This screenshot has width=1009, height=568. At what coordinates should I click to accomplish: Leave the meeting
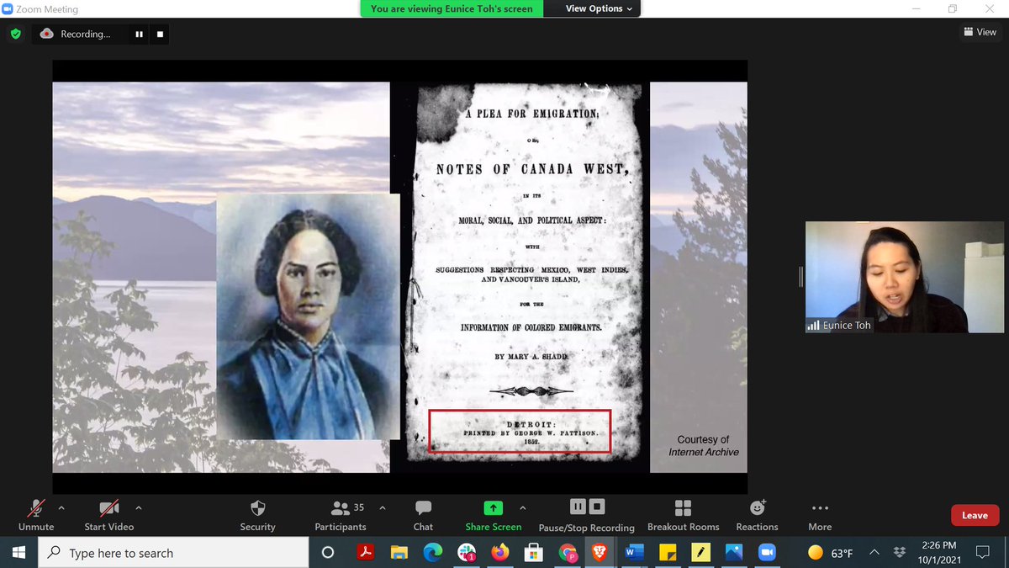tap(975, 515)
